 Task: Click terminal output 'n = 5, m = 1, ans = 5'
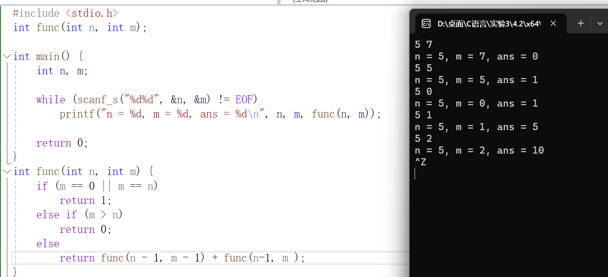click(476, 127)
